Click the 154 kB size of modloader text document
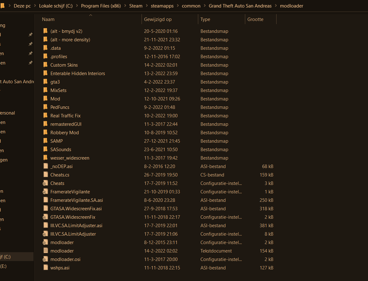This screenshot has height=281, width=368. click(x=267, y=251)
